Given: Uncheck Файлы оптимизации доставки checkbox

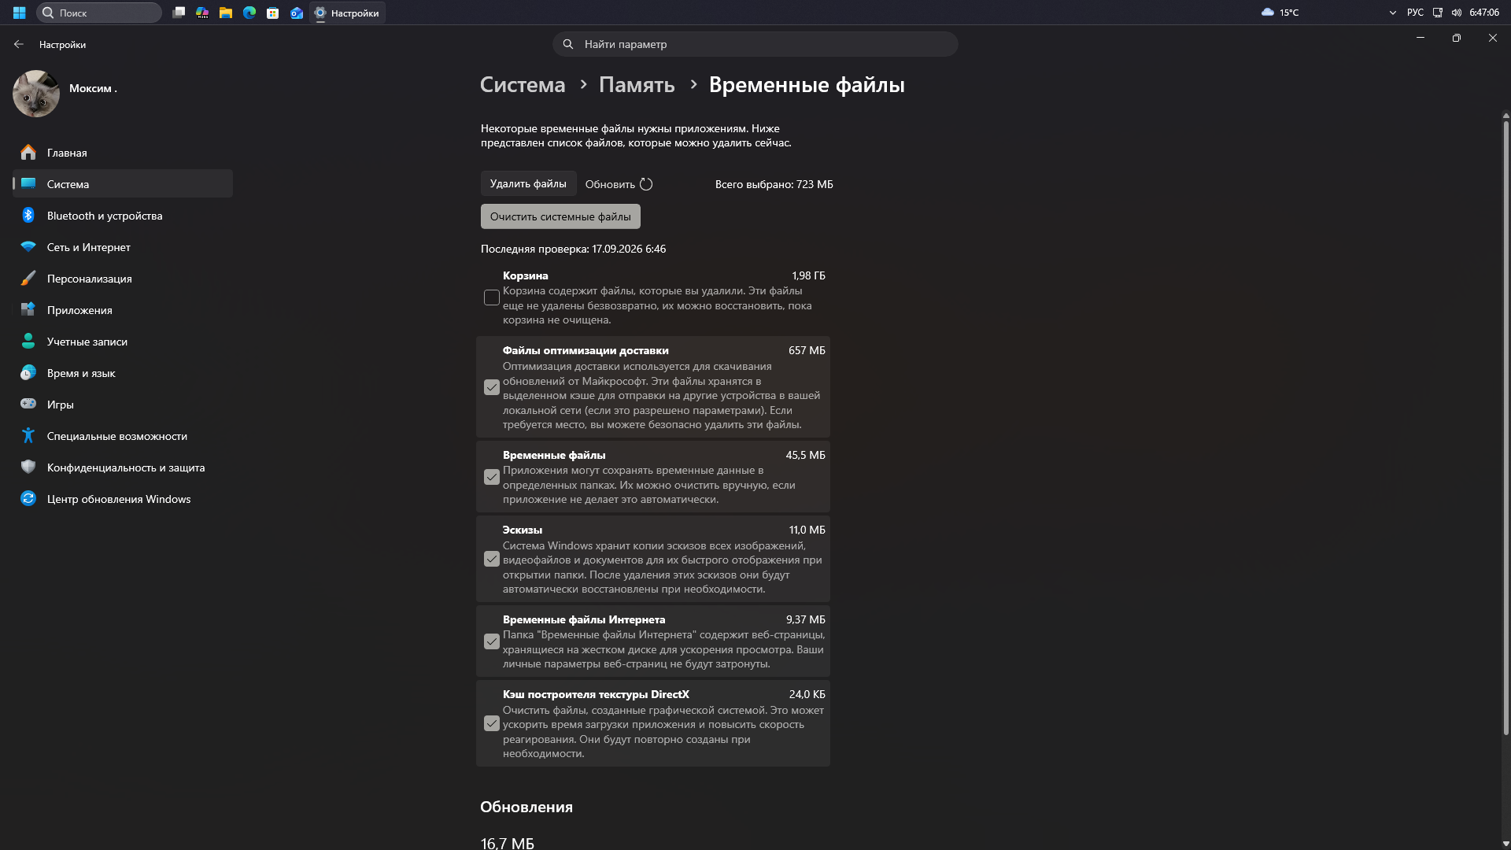Looking at the screenshot, I should (x=492, y=387).
